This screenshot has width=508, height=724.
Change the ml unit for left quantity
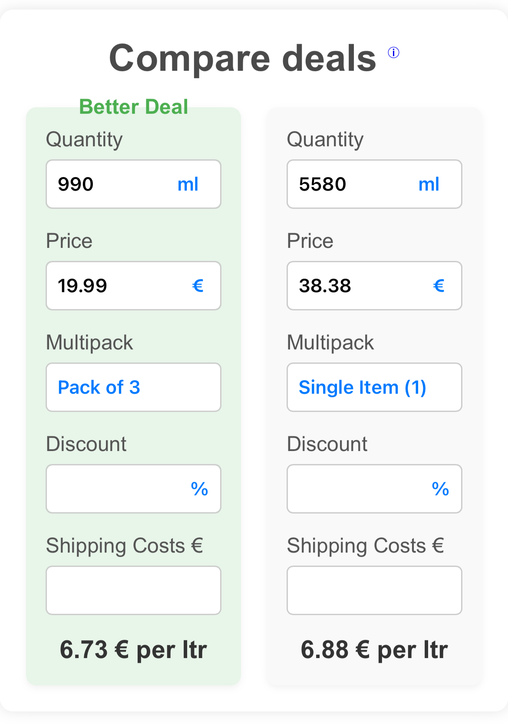[x=188, y=184]
